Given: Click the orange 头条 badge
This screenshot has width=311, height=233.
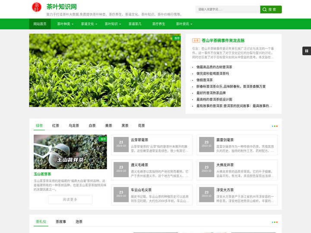Looking at the screenshot, I should [196, 41].
